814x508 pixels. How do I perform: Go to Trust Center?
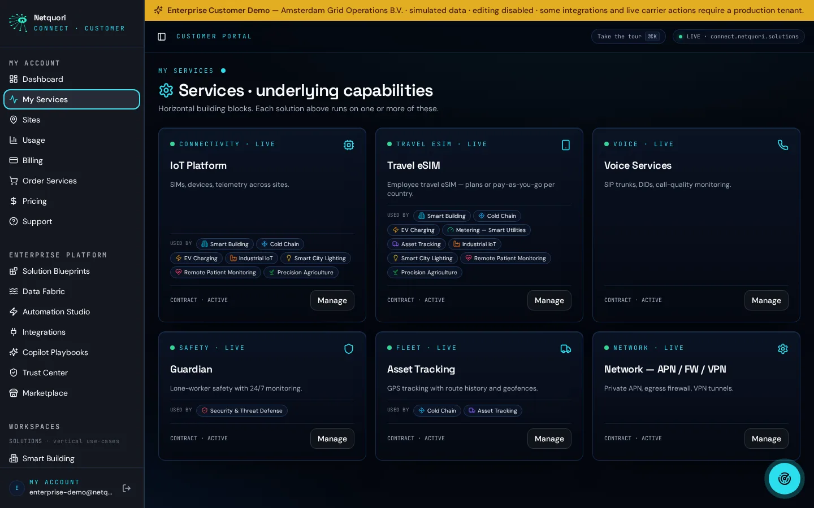(72, 373)
